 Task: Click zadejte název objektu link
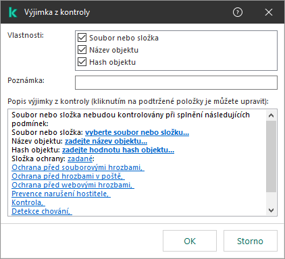tap(106, 141)
